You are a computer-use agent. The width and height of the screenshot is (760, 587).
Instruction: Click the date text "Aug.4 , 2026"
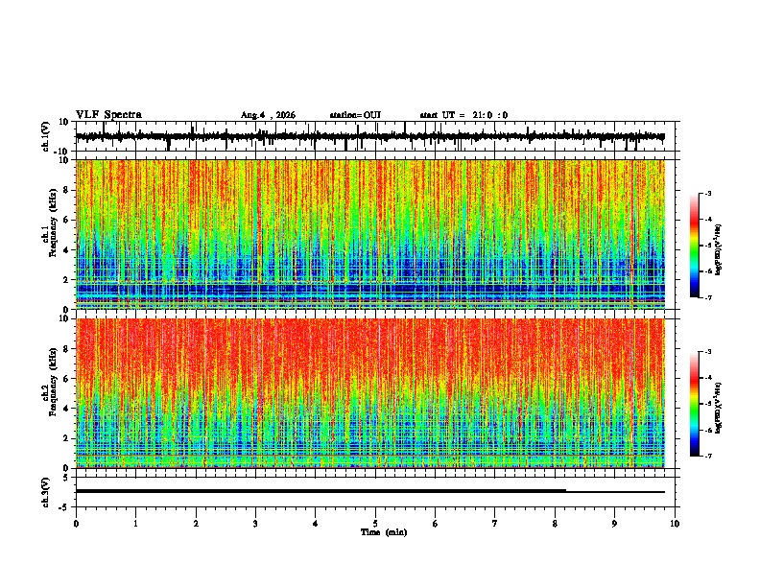[268, 115]
